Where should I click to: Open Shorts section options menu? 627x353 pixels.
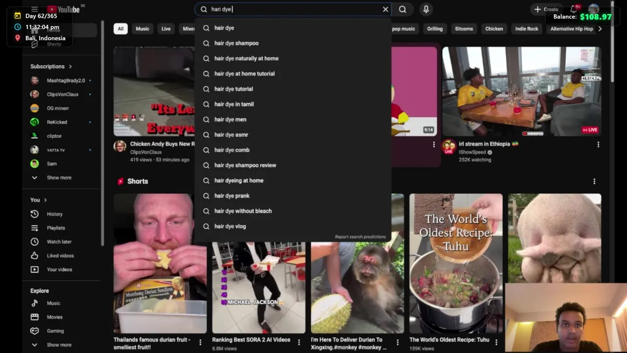click(x=594, y=181)
